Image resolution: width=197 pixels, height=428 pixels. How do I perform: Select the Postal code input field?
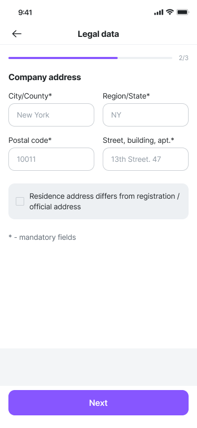pyautogui.click(x=51, y=159)
